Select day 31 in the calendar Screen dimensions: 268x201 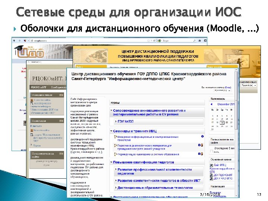(x=213, y=130)
